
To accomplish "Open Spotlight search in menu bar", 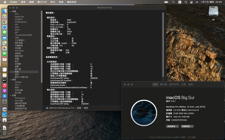I will pos(186,2).
